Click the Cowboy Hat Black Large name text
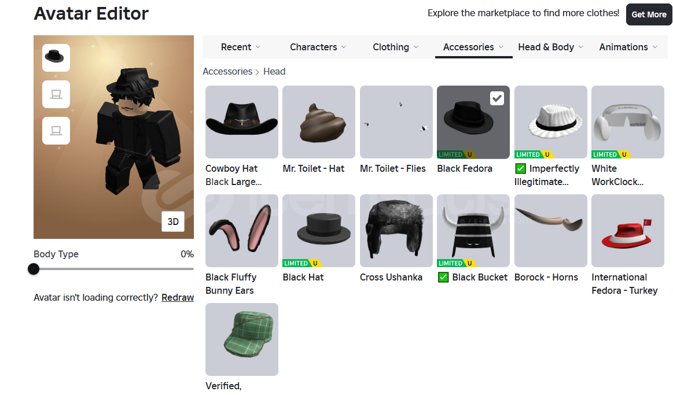The width and height of the screenshot is (673, 395). pos(234,175)
